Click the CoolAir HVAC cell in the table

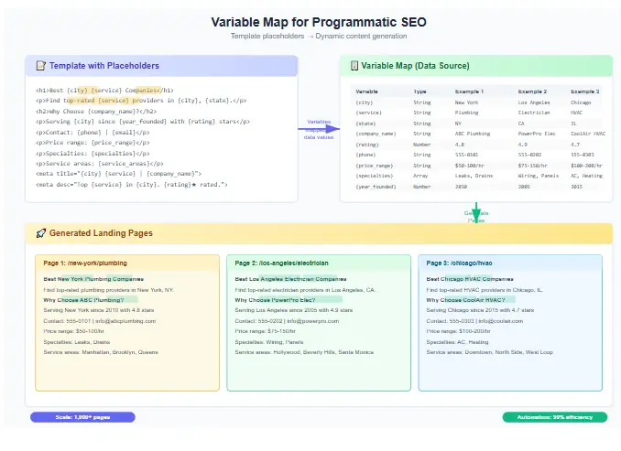(588, 134)
